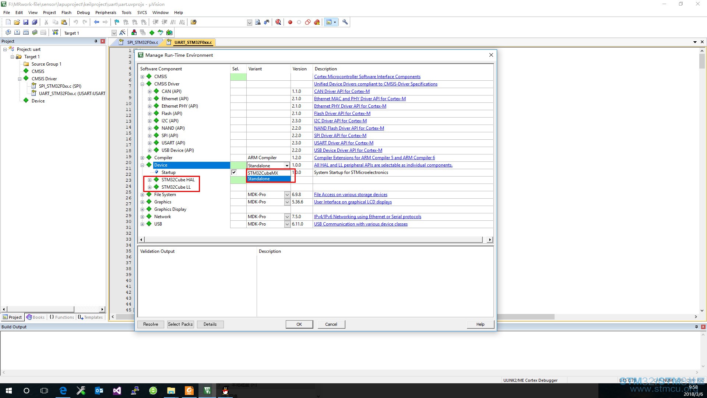Expand the STM32Cube HAL node

pyautogui.click(x=150, y=180)
